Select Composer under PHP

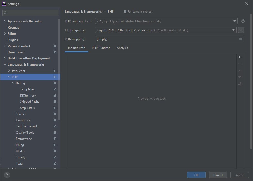[23, 120]
